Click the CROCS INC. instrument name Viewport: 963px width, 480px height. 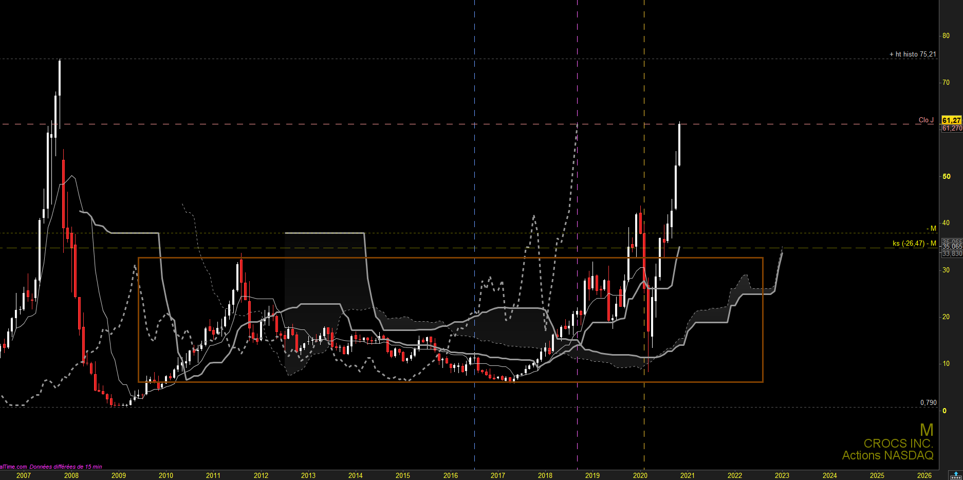(898, 443)
